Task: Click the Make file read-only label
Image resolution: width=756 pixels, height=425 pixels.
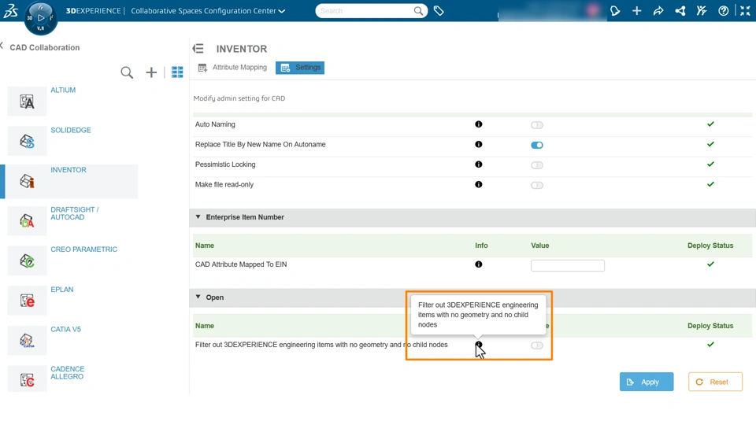Action: coord(224,184)
